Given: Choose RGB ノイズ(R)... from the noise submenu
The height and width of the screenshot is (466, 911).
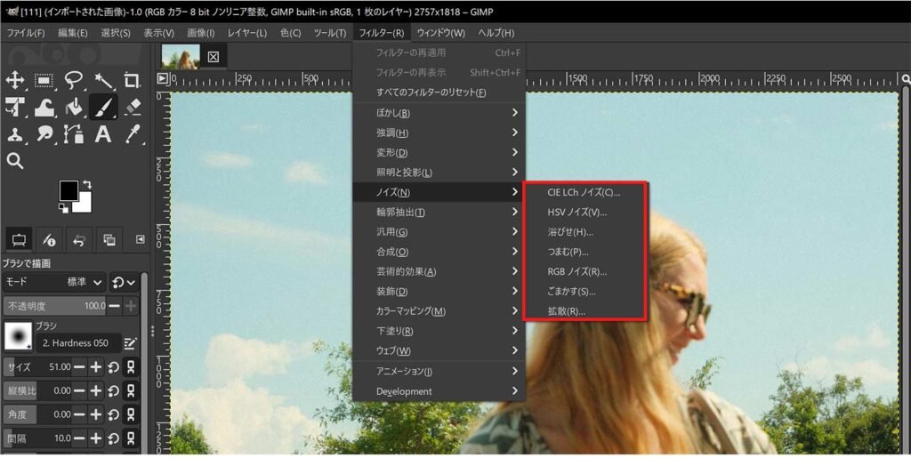Looking at the screenshot, I should (x=577, y=271).
